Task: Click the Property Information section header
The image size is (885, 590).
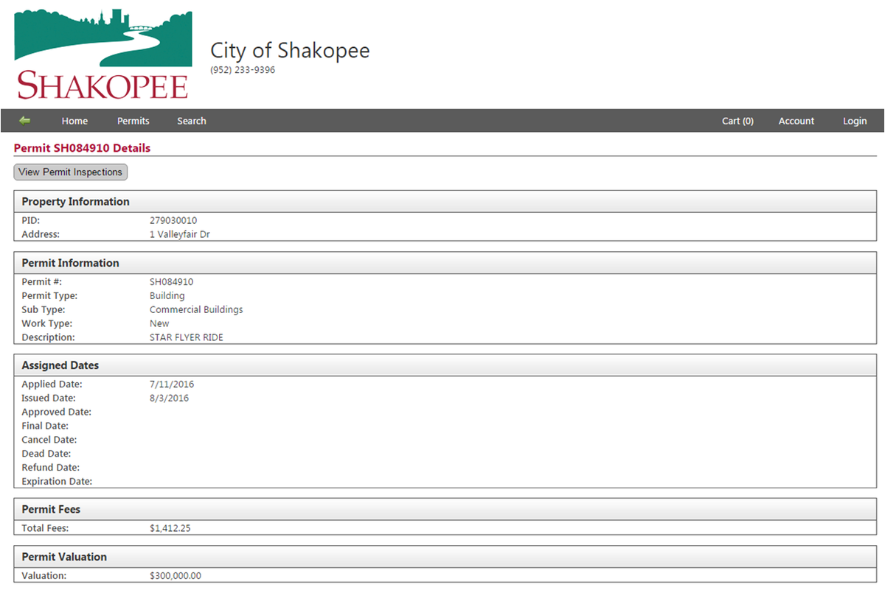Action: pyautogui.click(x=445, y=201)
